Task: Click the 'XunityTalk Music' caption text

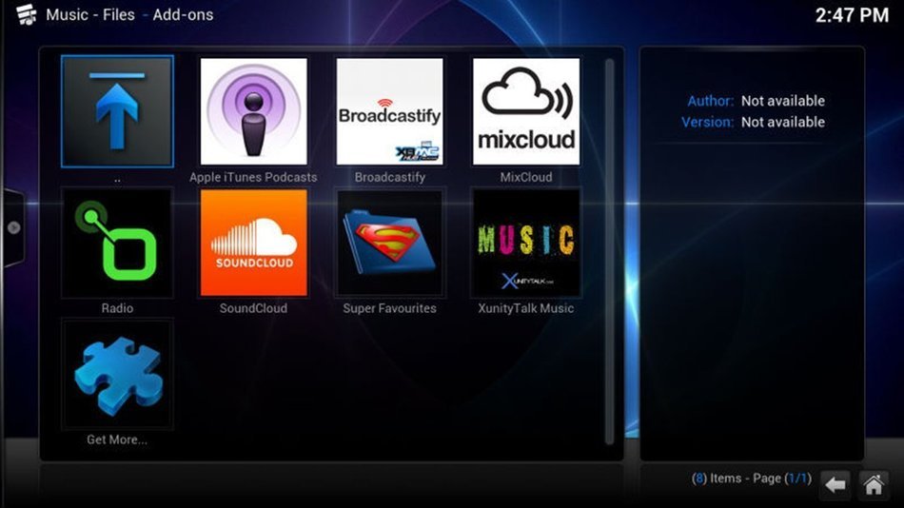Action: 526,308
